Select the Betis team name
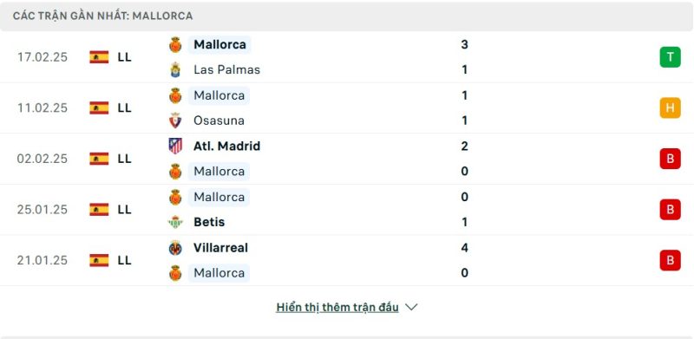This screenshot has width=694, height=339. (x=209, y=222)
